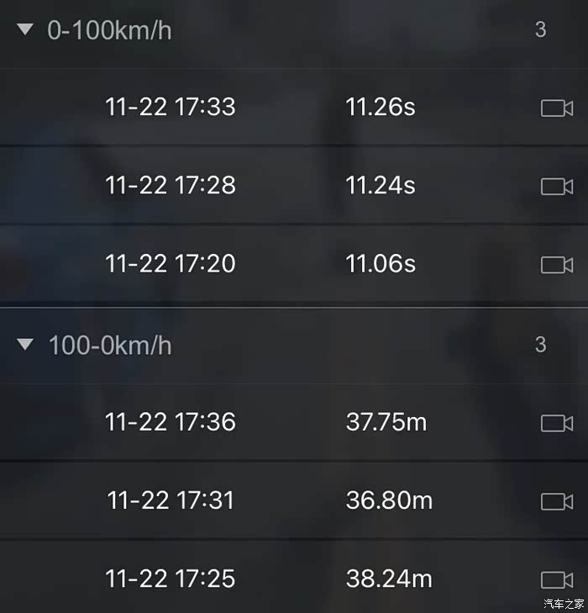The height and width of the screenshot is (613, 588).
Task: Click the 36.80m braking distance value
Action: click(389, 501)
